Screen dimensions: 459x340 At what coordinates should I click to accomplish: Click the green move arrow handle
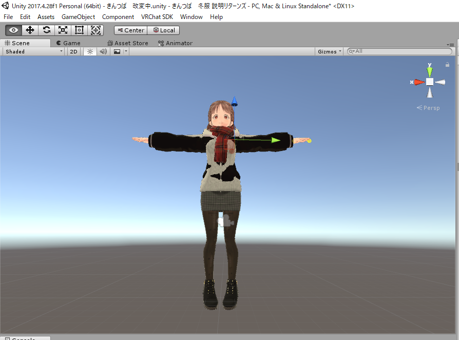click(x=276, y=140)
